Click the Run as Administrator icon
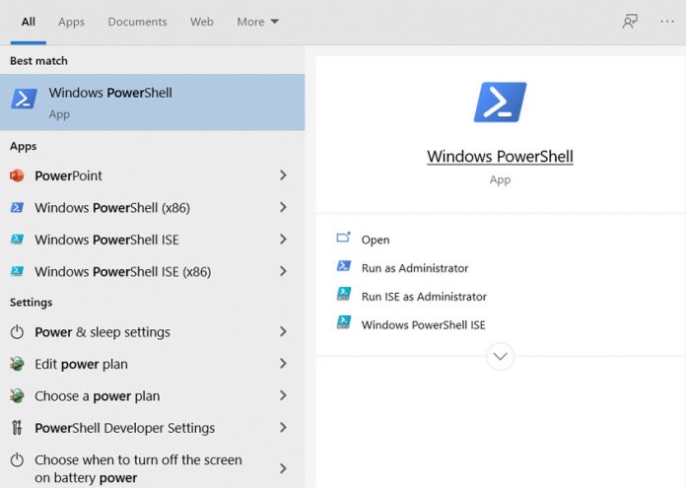The image size is (686, 488). pos(343,265)
